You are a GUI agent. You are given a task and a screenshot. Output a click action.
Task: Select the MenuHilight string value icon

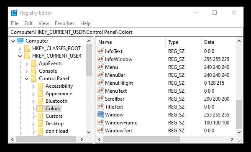tap(101, 83)
